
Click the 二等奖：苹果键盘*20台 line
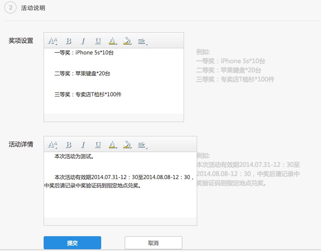pyautogui.click(x=82, y=74)
